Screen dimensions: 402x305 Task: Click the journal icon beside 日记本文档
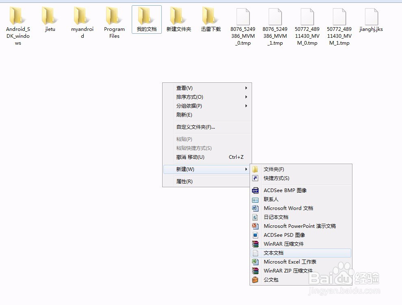coord(255,217)
